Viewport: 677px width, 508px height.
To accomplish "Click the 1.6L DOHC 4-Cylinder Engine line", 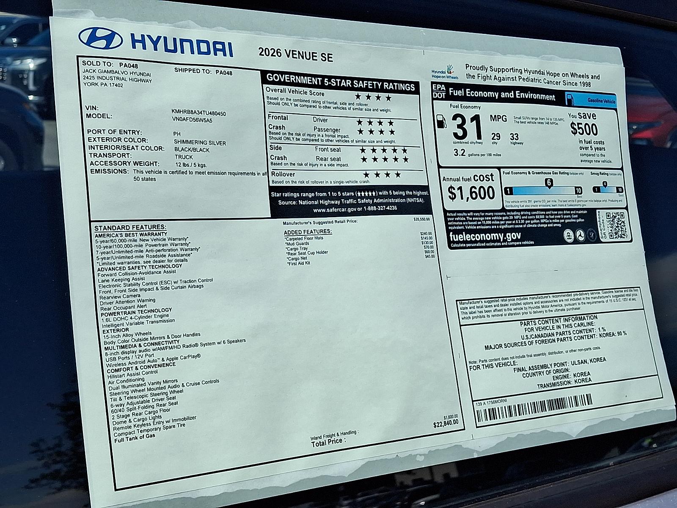I will 135,317.
